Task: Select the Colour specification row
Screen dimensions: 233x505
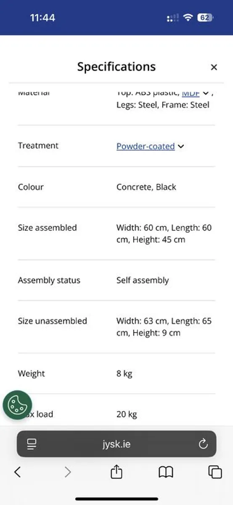Action: click(x=116, y=187)
